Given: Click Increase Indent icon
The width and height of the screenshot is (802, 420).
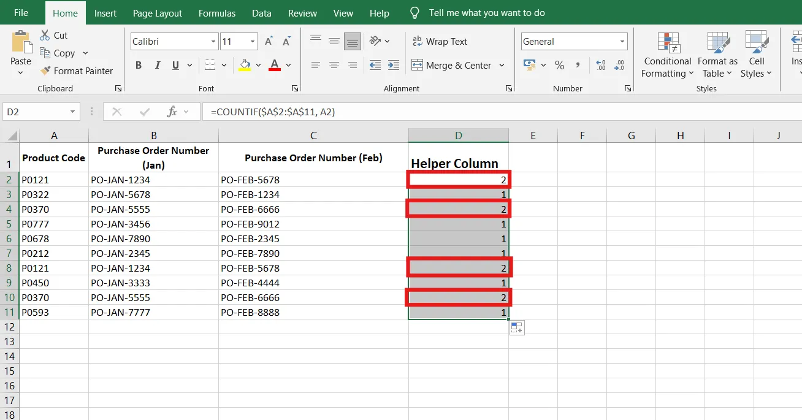Looking at the screenshot, I should 394,65.
